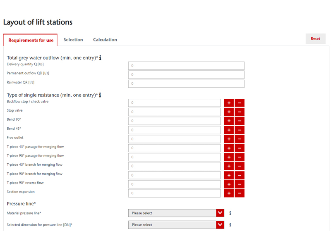Viewport: 331px width, 248px height.
Task: Click the Permanent outflow QD [l/s] label
Action: 28,73
